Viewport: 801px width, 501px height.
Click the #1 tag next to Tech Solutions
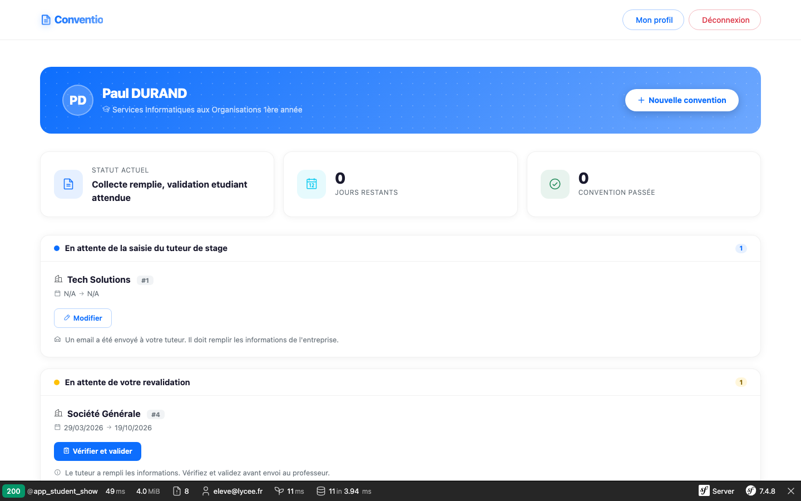(145, 281)
